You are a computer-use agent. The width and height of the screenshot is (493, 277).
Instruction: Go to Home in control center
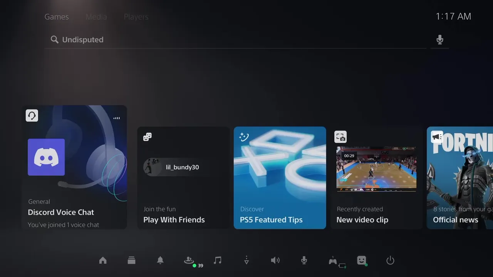coord(103,260)
